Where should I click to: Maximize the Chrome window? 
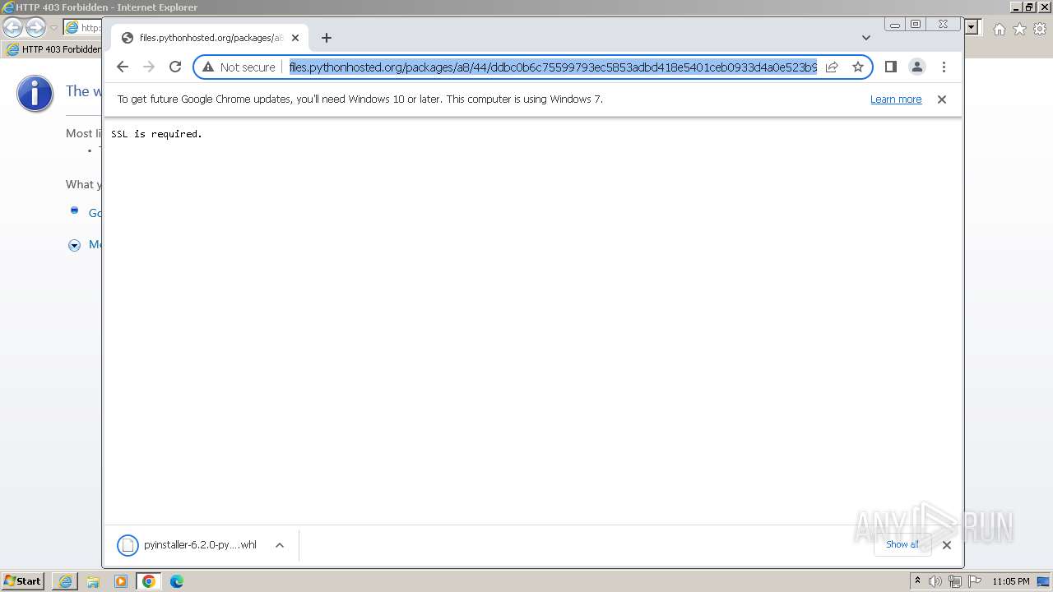point(916,25)
